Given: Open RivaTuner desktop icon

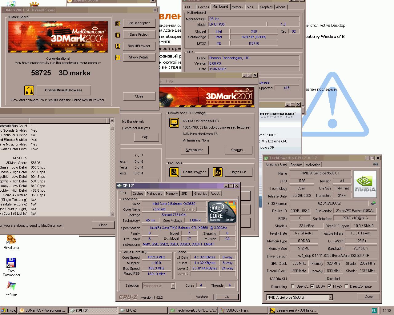Looking at the screenshot, I should click(11, 242).
